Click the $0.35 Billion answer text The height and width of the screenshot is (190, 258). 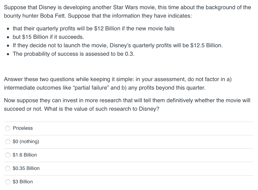(26, 168)
